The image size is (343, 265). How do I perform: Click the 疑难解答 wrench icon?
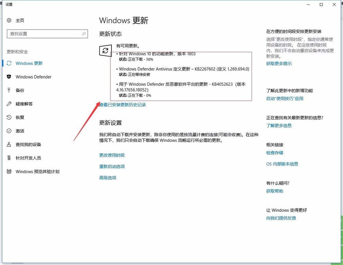(x=9, y=104)
